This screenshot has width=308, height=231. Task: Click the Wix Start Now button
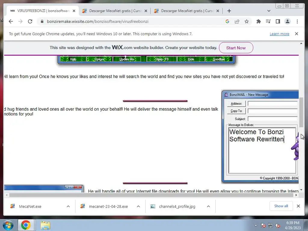tap(236, 48)
